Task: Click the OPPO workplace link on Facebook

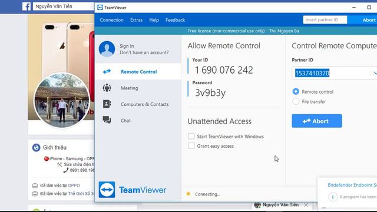Action: point(74,185)
